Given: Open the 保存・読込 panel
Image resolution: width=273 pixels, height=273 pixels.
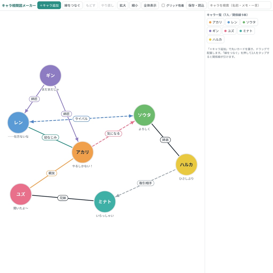Looking at the screenshot, I should click(196, 5).
